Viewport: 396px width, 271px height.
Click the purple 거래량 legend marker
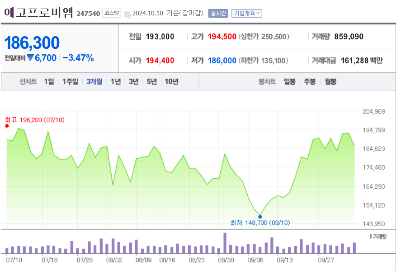coord(371,236)
